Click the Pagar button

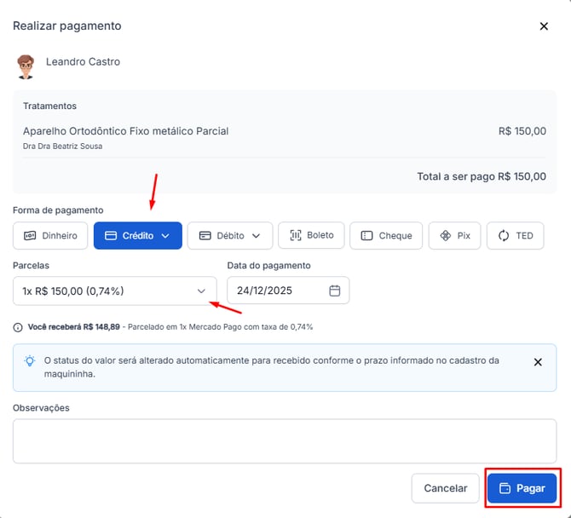[522, 488]
